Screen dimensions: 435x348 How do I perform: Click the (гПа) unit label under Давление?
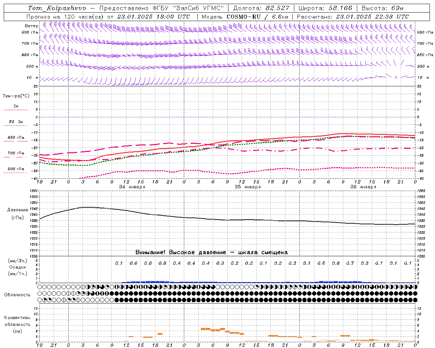coord(18,217)
